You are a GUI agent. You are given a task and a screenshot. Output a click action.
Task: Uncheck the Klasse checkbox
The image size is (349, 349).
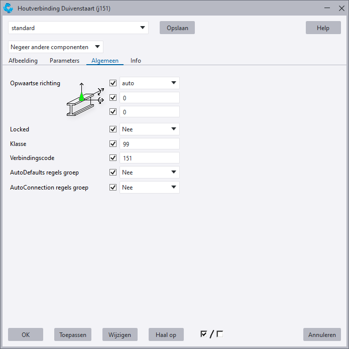[x=113, y=144]
